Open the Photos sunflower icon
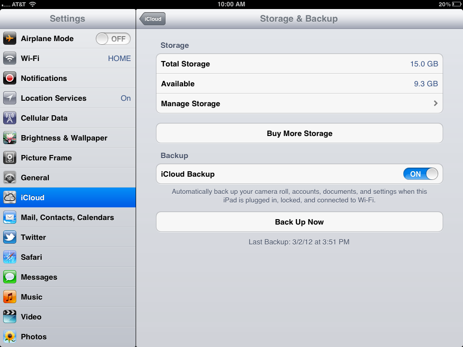Image resolution: width=463 pixels, height=347 pixels. tap(10, 337)
